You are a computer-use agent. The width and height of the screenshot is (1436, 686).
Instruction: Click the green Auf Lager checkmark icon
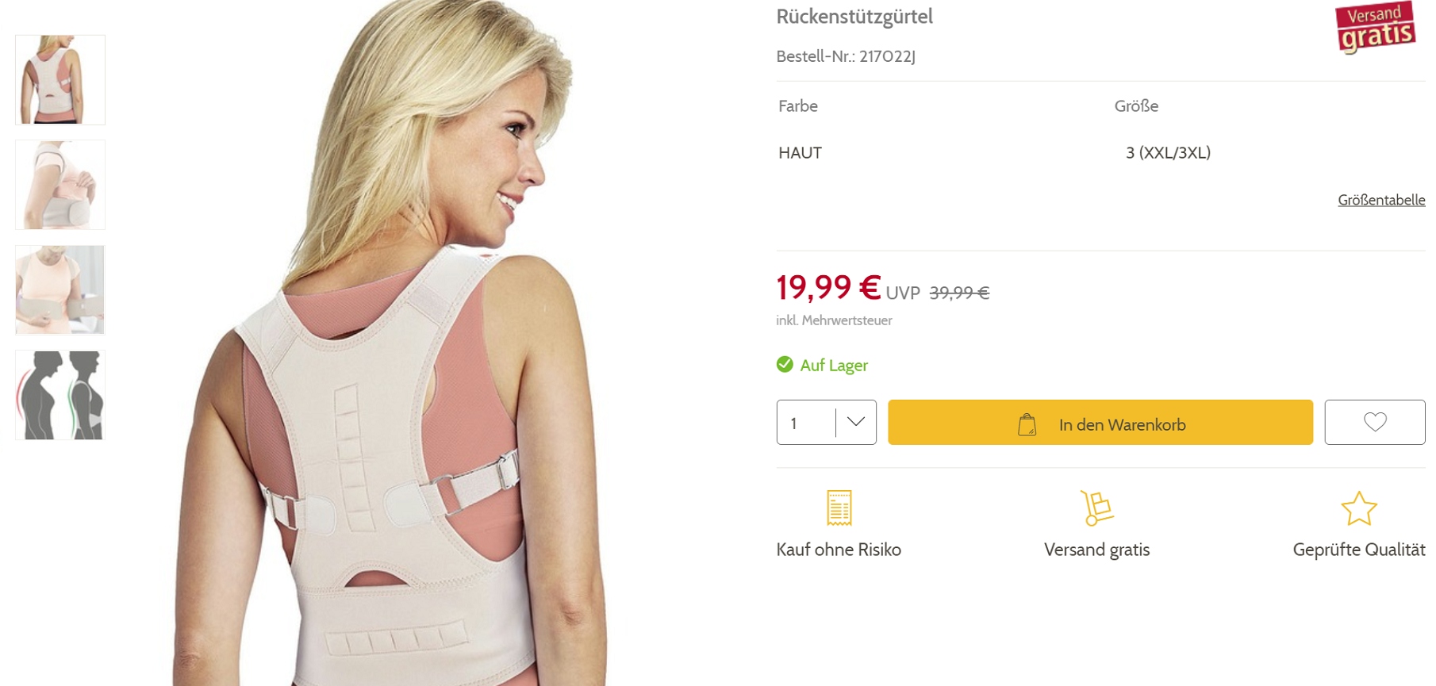(x=785, y=364)
